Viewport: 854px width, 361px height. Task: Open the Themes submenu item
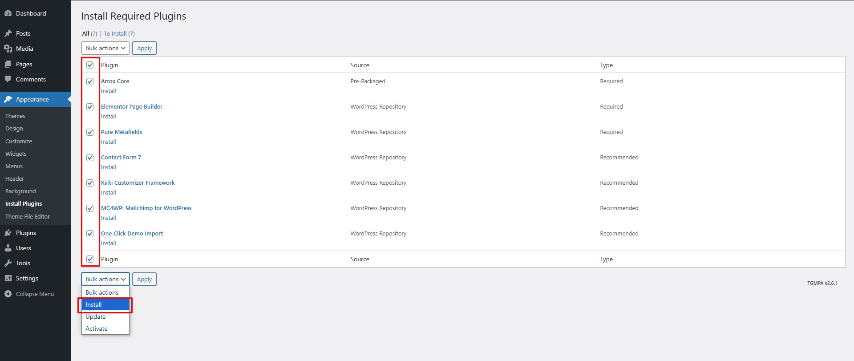coord(15,116)
